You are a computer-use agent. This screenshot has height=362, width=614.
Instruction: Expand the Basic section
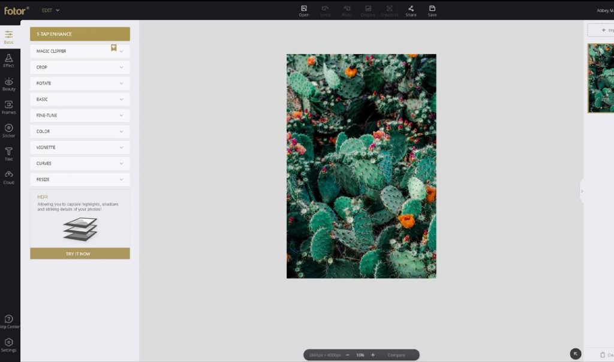click(80, 99)
